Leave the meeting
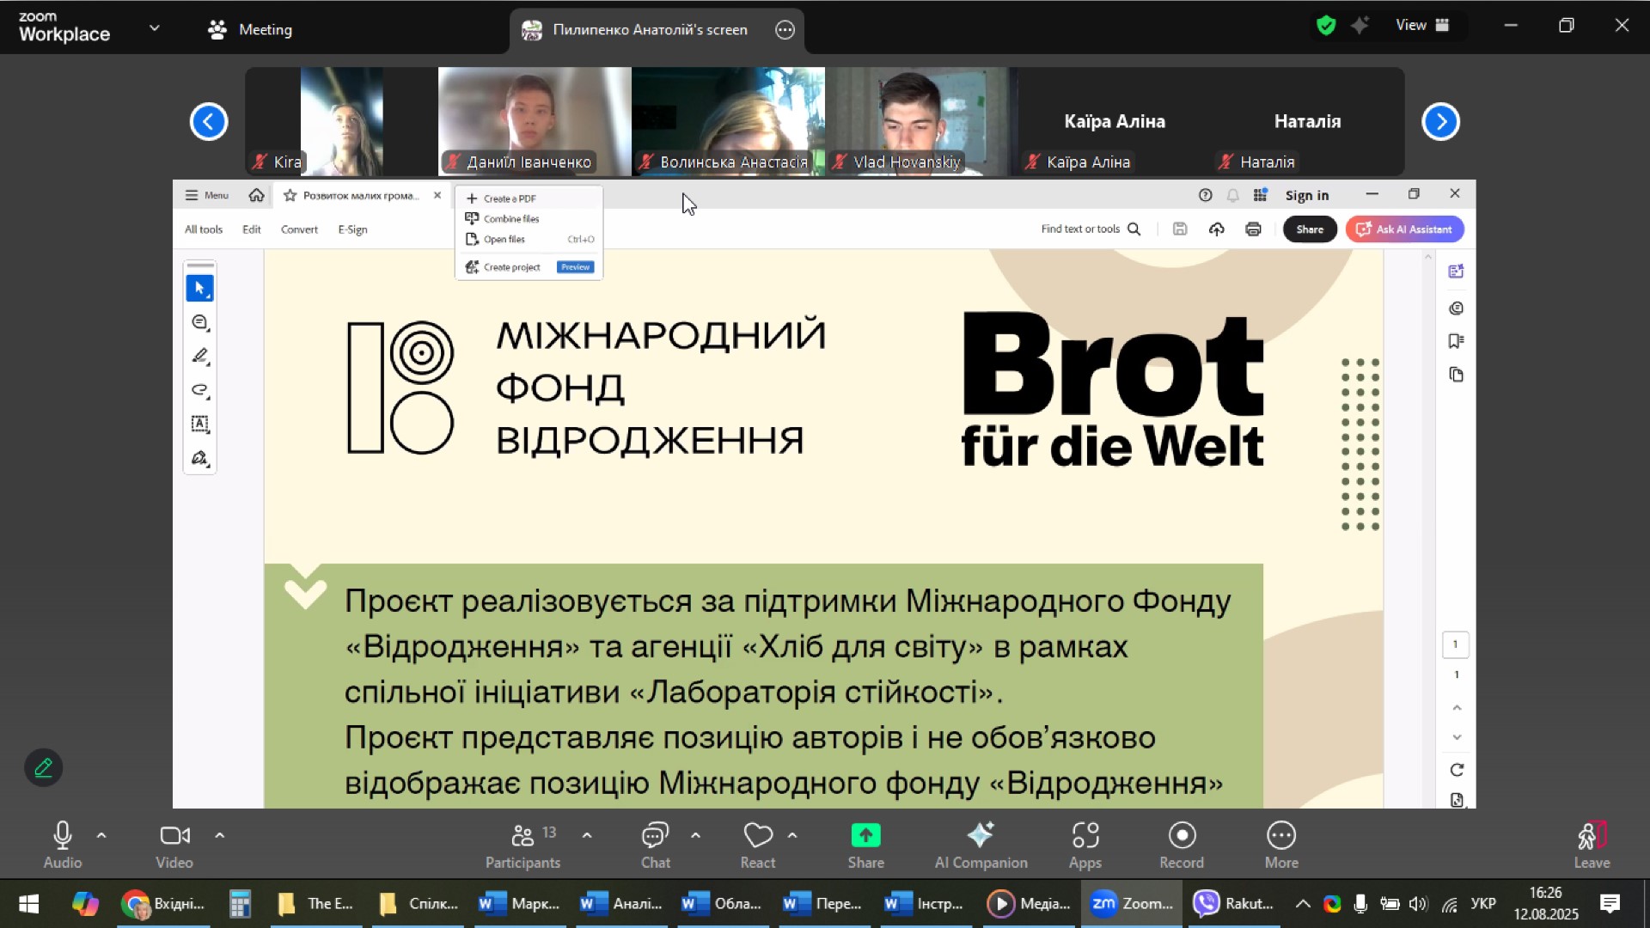The image size is (1650, 928). pos(1592,845)
